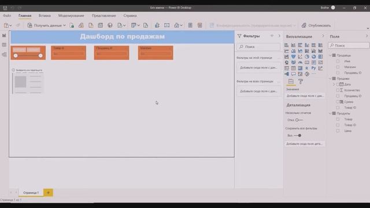Viewport: 370px width, 208px height.
Task: Open the Paste dropdown arrow
Action: tap(10, 25)
